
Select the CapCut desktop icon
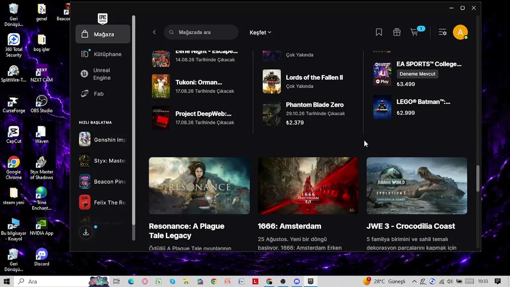coord(14,135)
